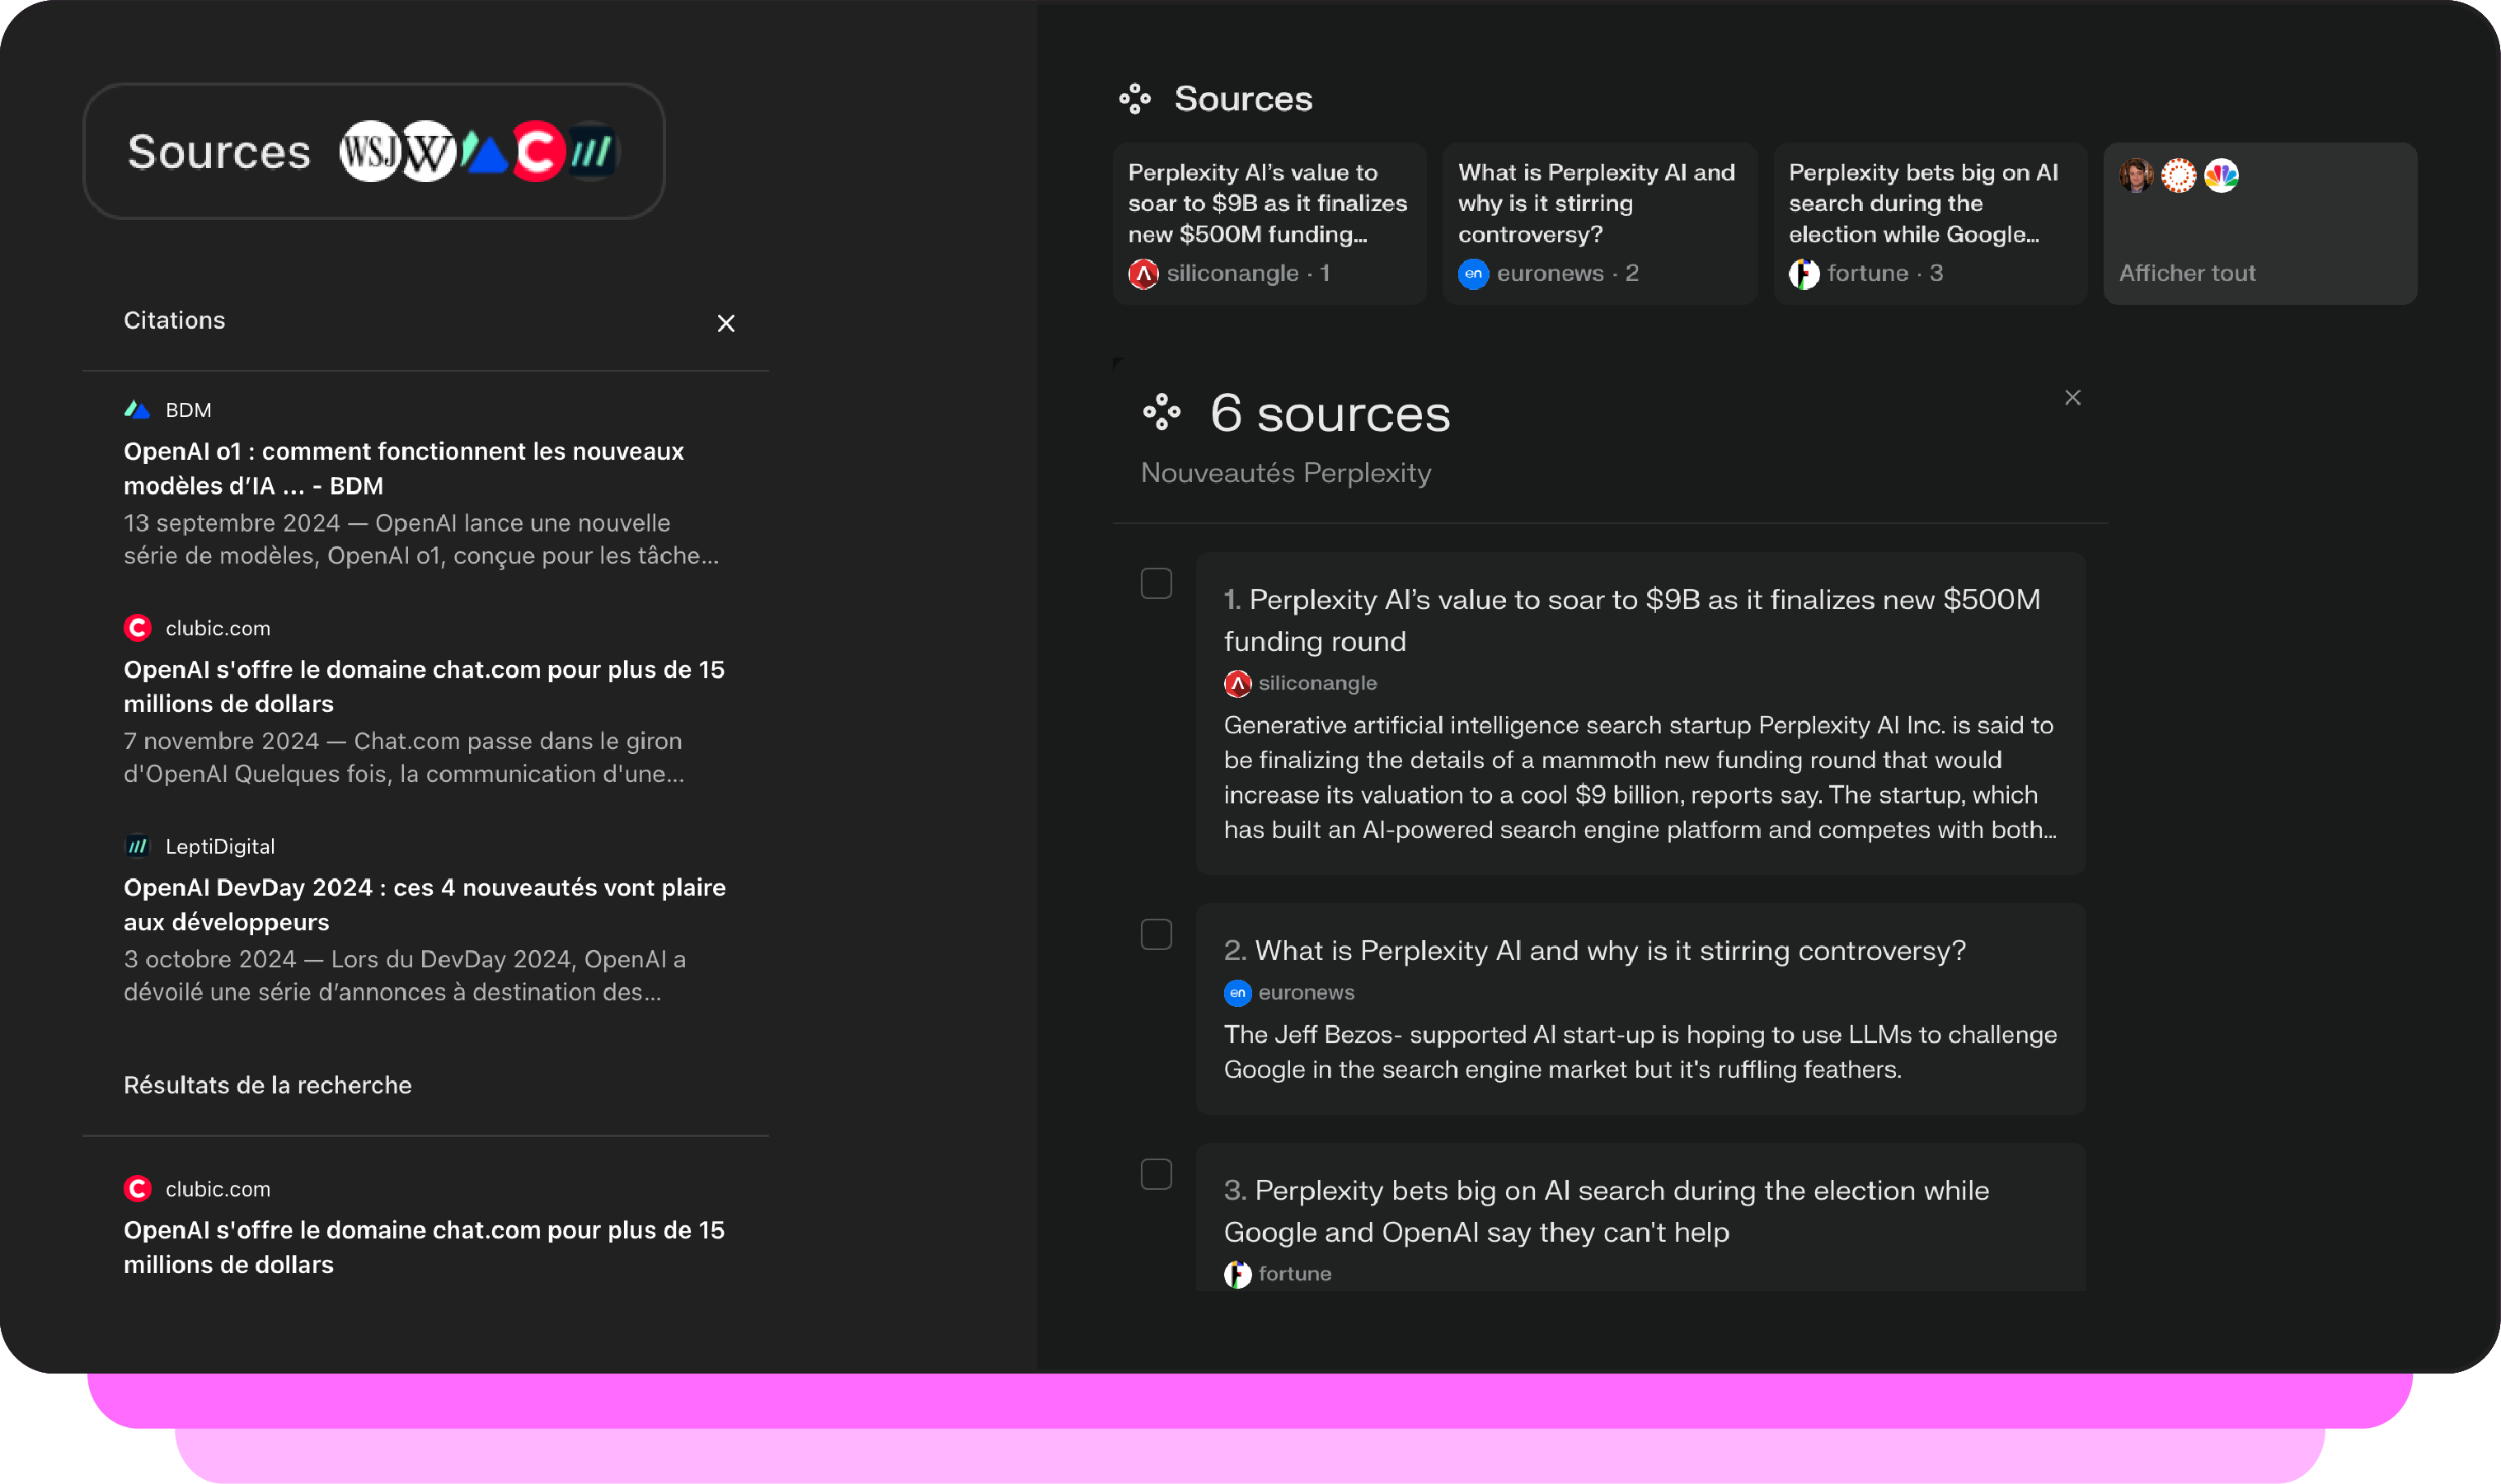Click the siliconangle favicon in source card
Screen dimensions: 2501x1484
coord(1143,273)
